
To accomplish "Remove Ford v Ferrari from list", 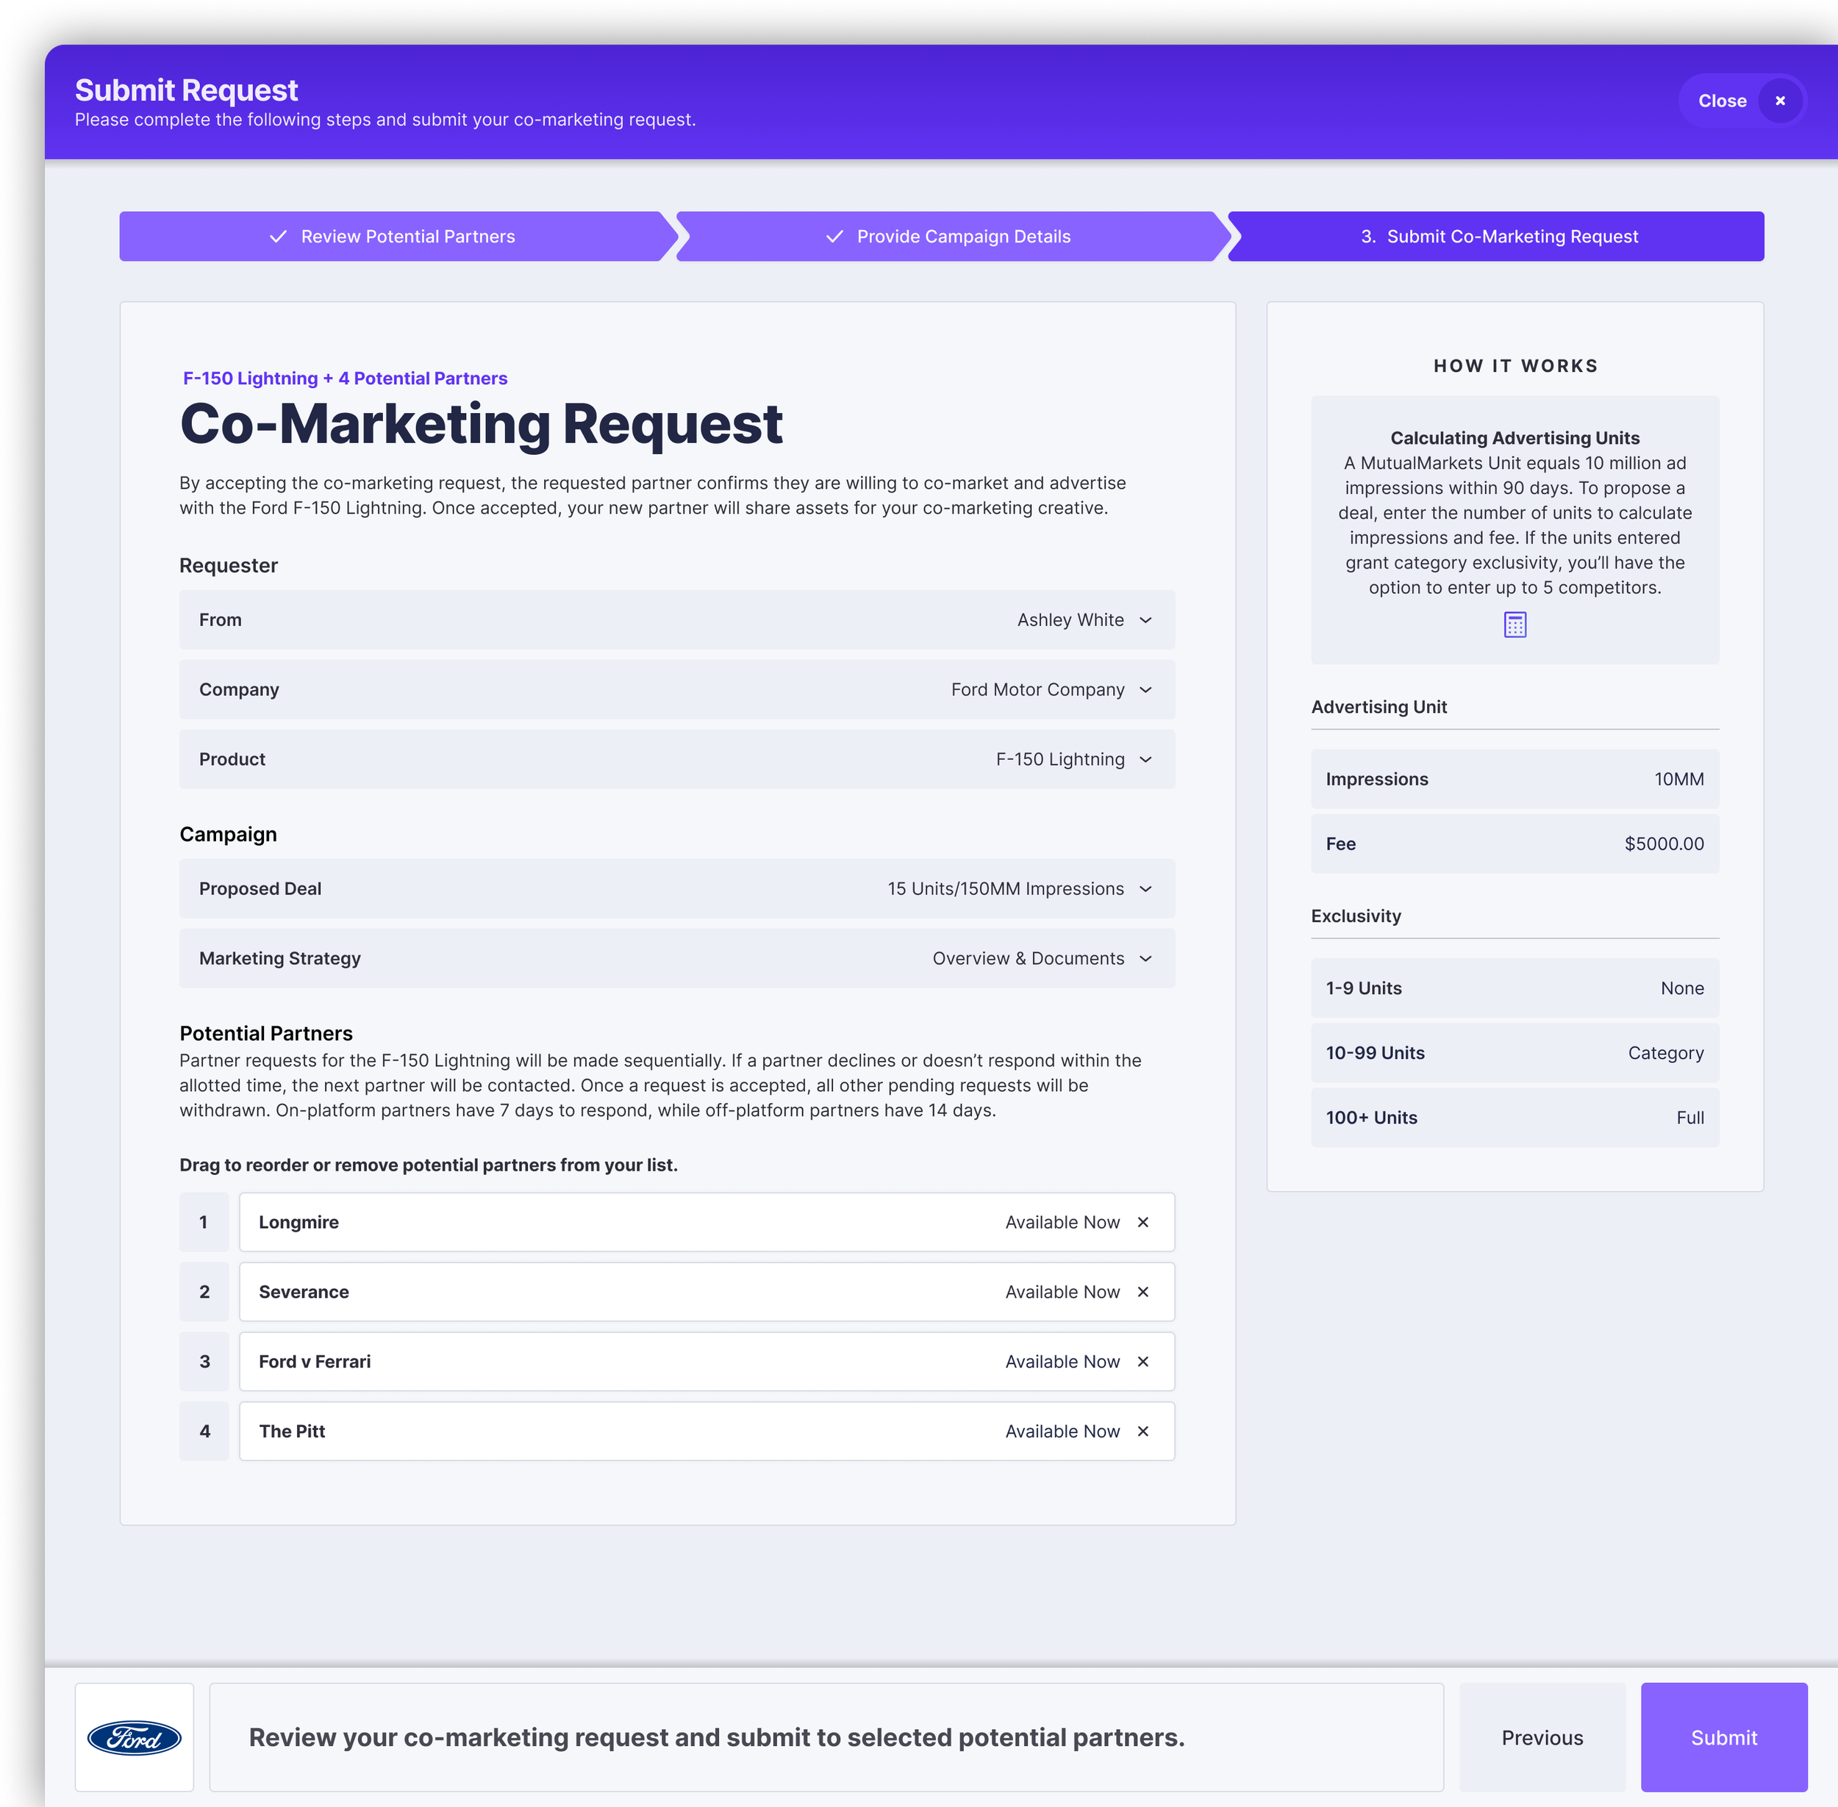I will click(x=1143, y=1361).
